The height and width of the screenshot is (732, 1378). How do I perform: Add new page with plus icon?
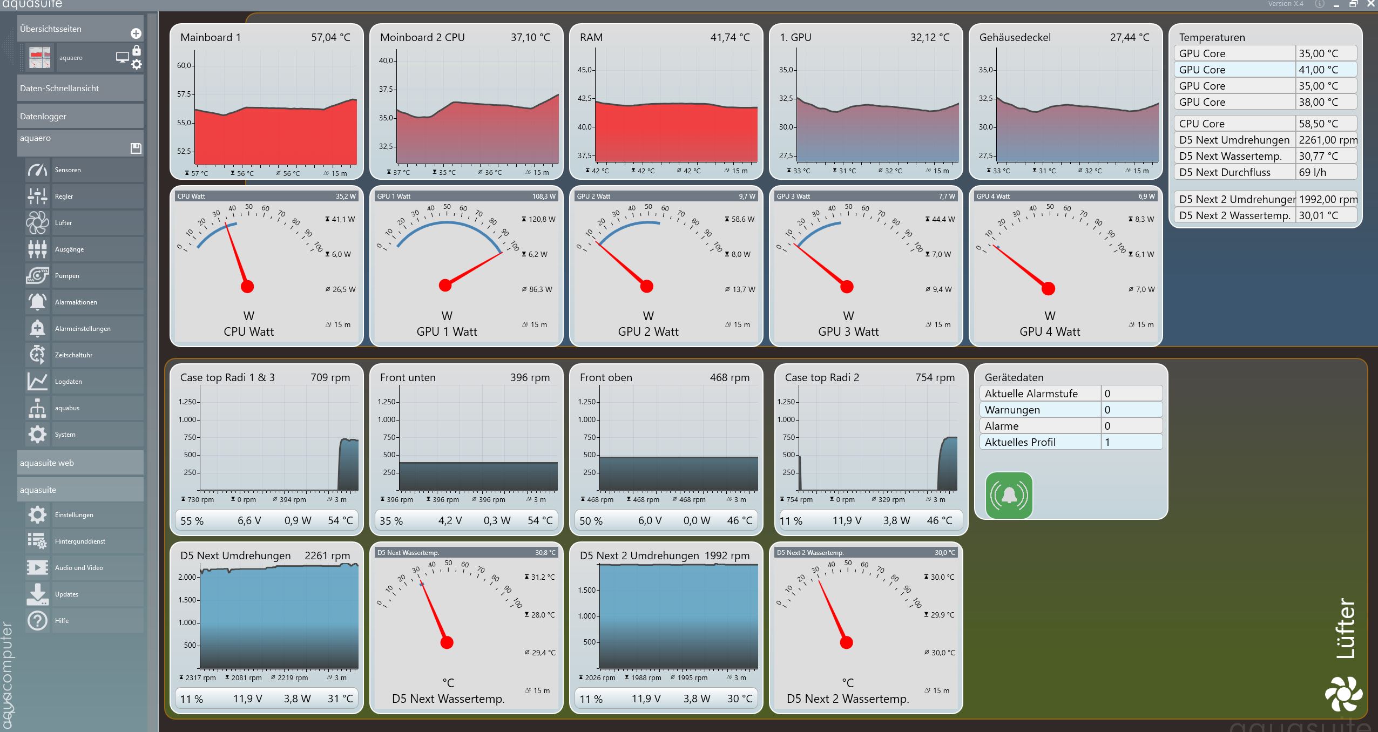[x=136, y=33]
